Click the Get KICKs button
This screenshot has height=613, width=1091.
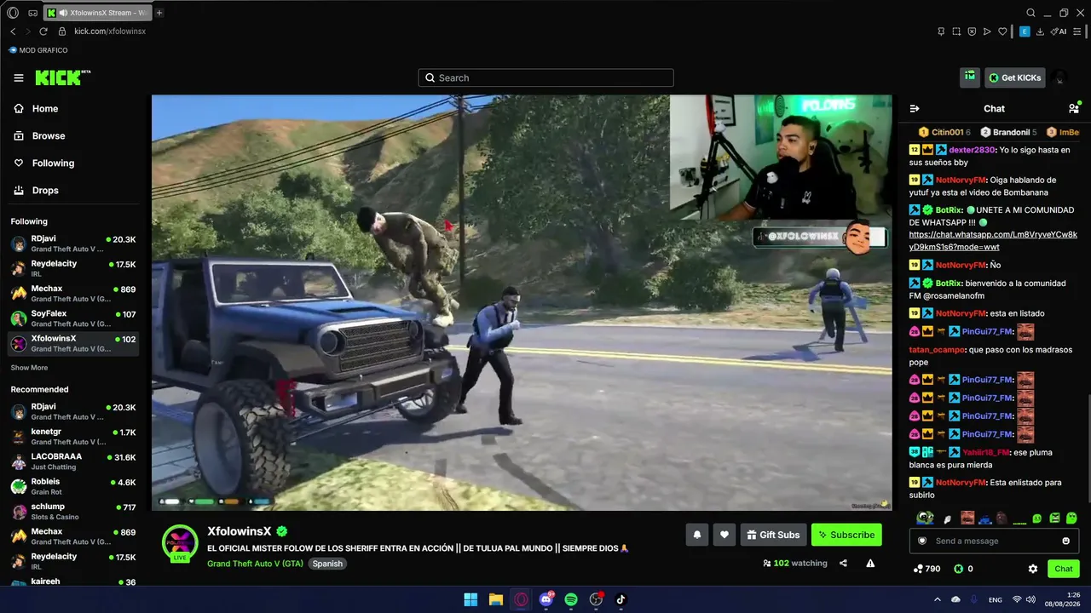click(1014, 77)
